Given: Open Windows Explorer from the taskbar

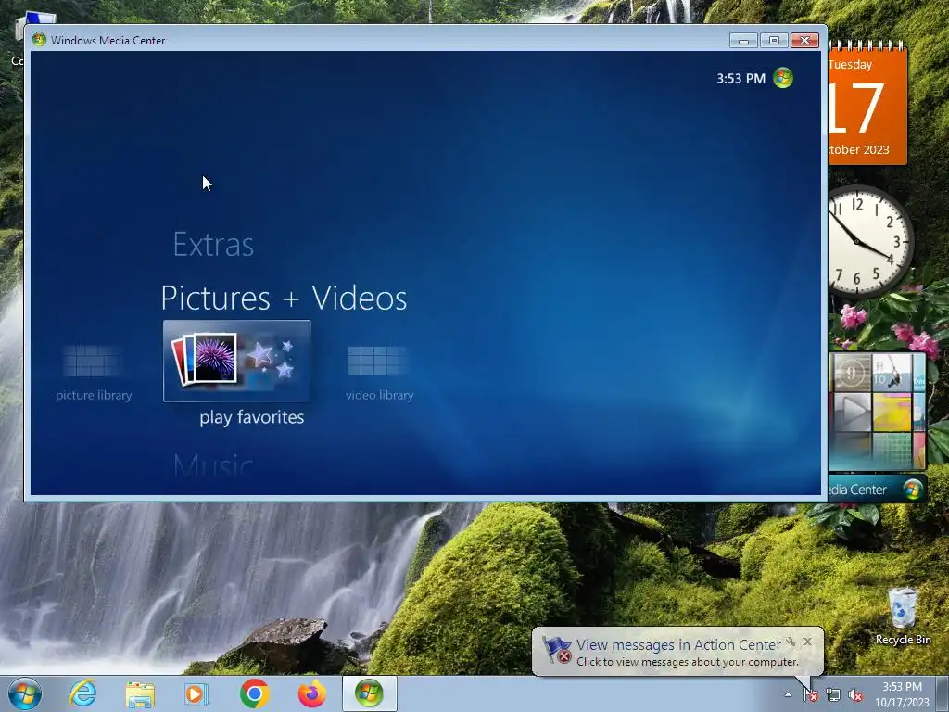Looking at the screenshot, I should pos(140,693).
